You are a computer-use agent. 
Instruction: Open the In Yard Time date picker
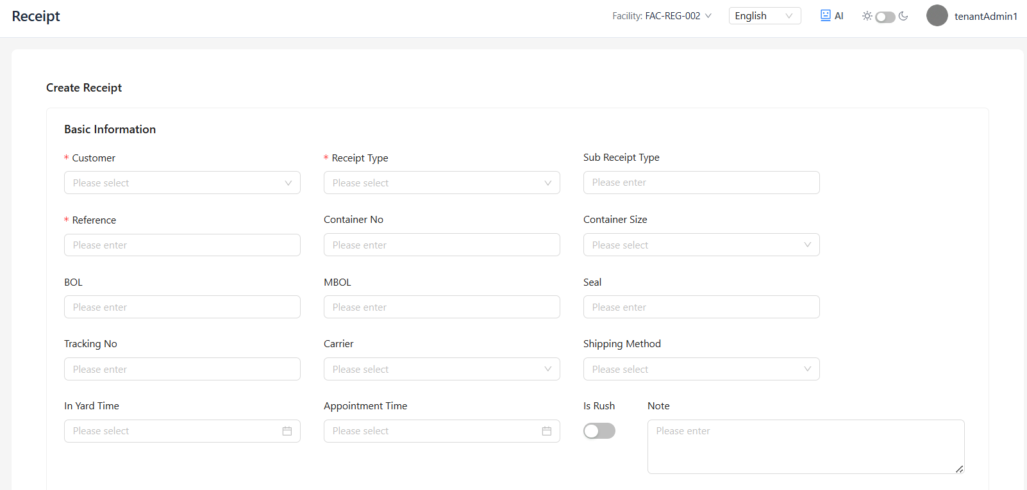[182, 431]
